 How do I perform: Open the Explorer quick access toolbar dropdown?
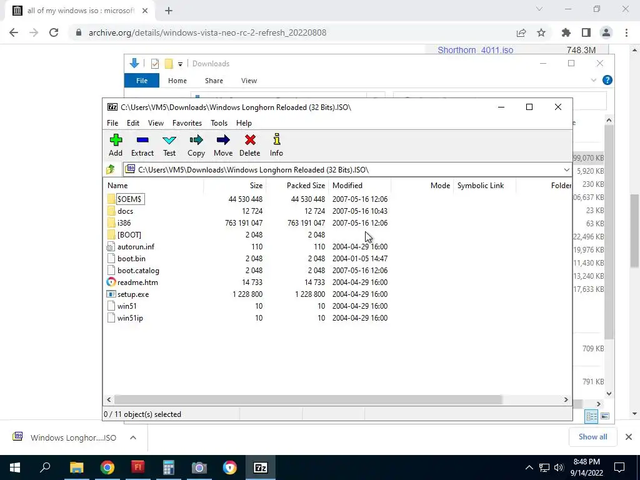[x=180, y=64]
